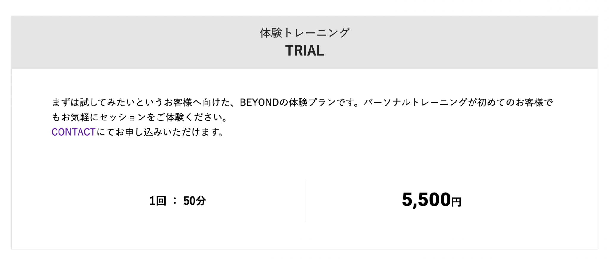This screenshot has width=609, height=261.
Task: Click the パーソナルトレーニング phrase
Action: click(415, 103)
